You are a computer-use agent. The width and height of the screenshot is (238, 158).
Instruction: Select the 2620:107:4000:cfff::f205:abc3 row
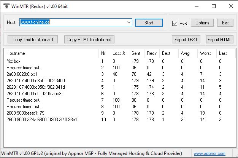120,94
